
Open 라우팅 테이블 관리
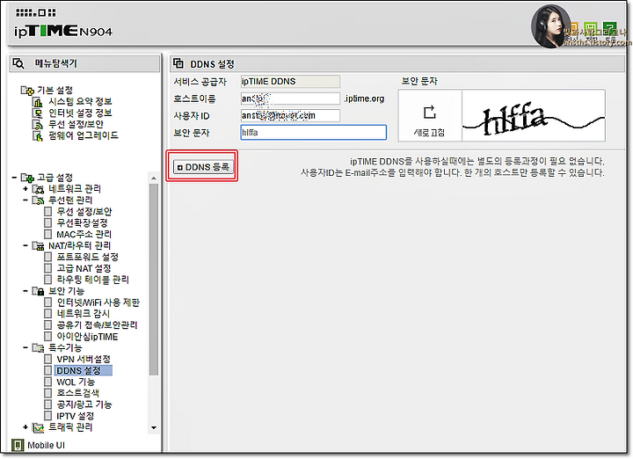92,280
